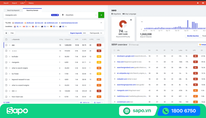Collapse the Try also suggestions panel
This screenshot has width=206, height=118.
point(101,23)
